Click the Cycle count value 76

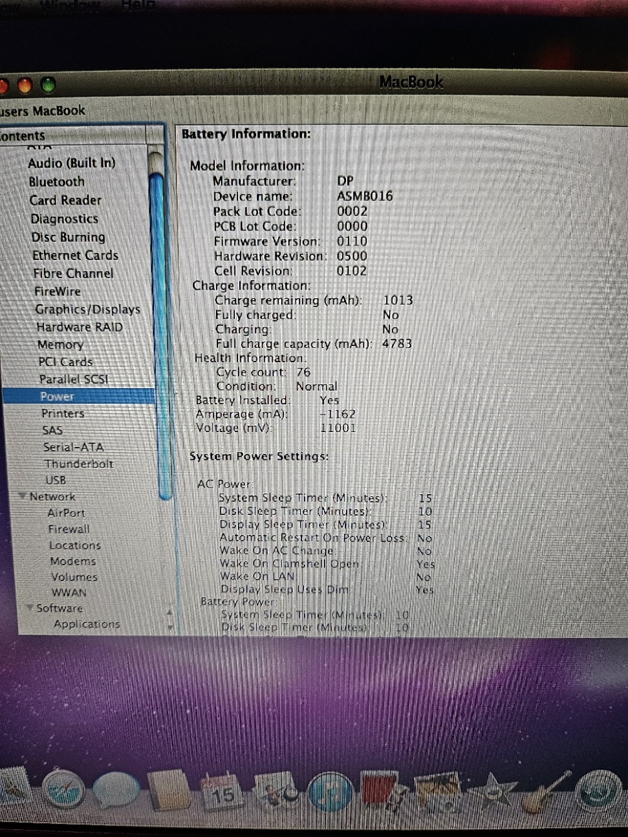coord(303,372)
